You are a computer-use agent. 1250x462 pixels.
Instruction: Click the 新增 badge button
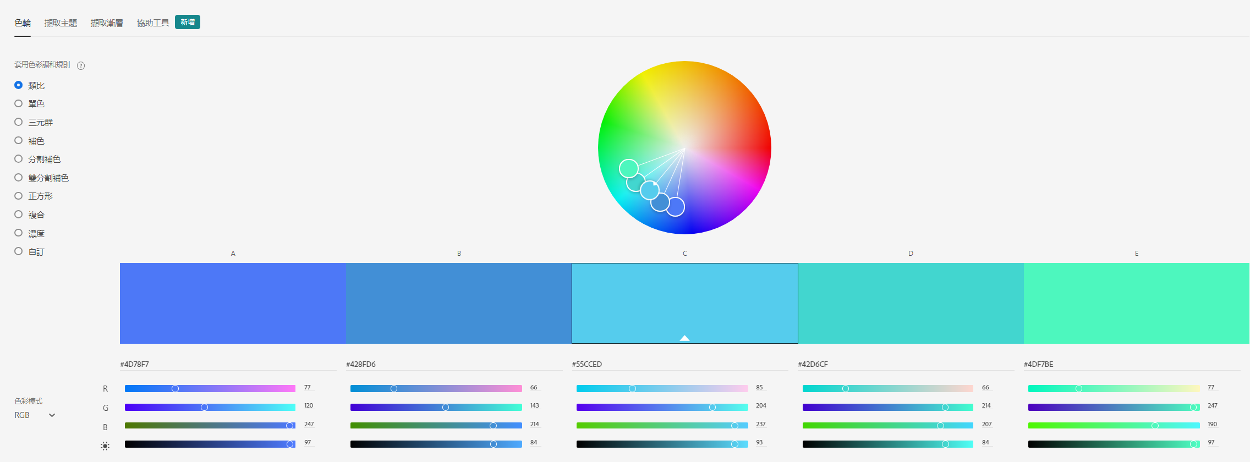188,22
